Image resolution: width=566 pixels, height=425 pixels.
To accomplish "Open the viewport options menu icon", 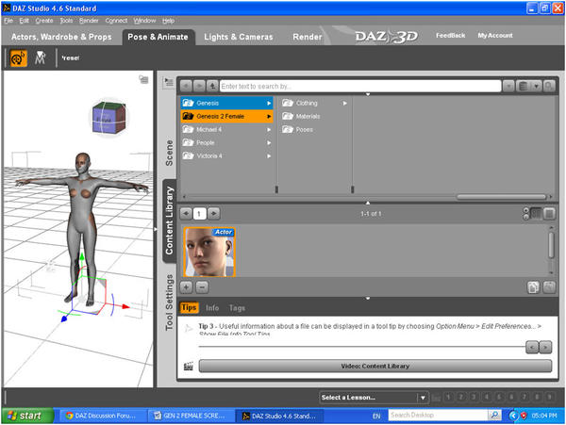I will pyautogui.click(x=143, y=79).
